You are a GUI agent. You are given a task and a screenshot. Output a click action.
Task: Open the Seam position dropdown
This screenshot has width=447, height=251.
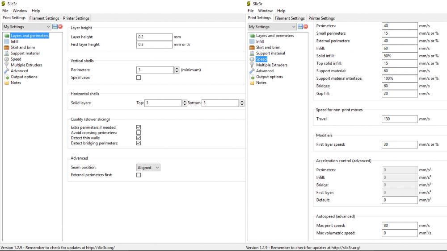(x=148, y=168)
